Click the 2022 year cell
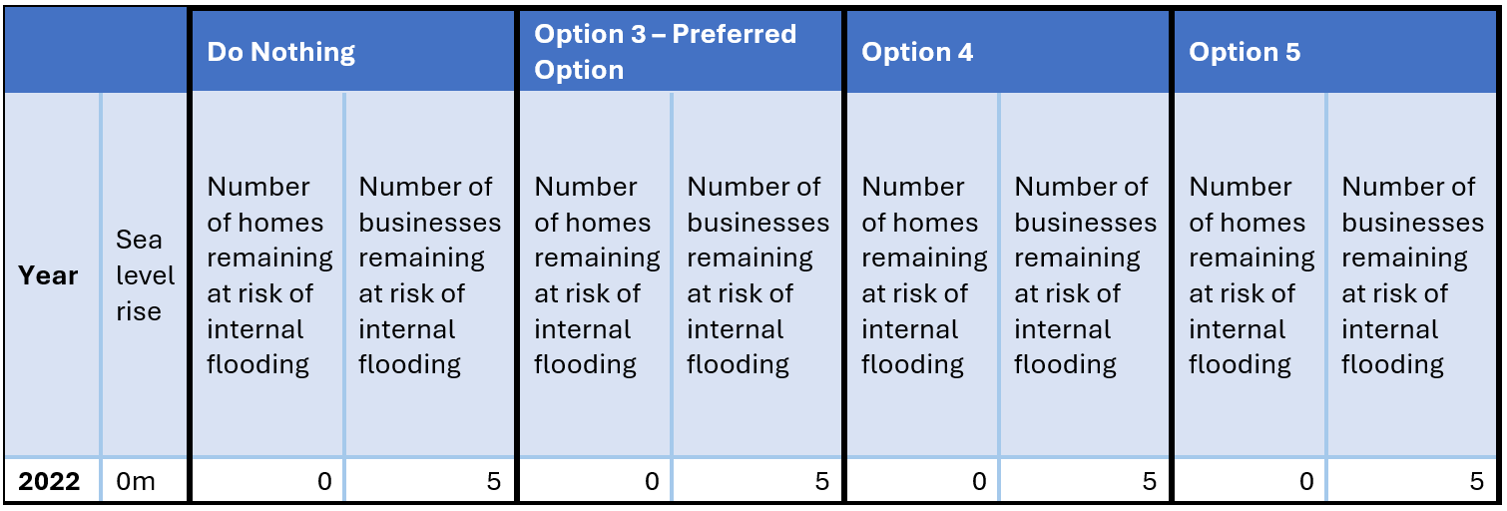 pos(49,482)
